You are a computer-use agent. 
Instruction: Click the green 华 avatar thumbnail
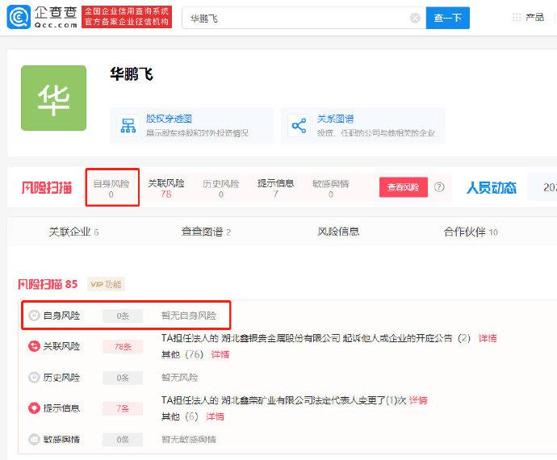[x=53, y=98]
